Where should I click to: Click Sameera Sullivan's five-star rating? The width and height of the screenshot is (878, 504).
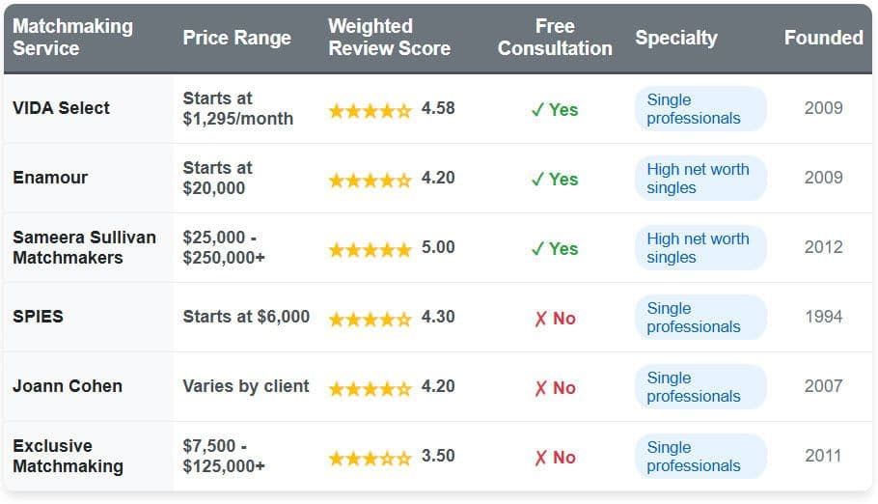(370, 249)
